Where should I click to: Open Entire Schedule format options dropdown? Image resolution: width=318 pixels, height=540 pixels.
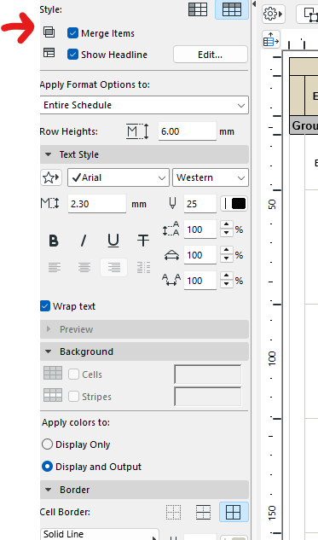(144, 105)
